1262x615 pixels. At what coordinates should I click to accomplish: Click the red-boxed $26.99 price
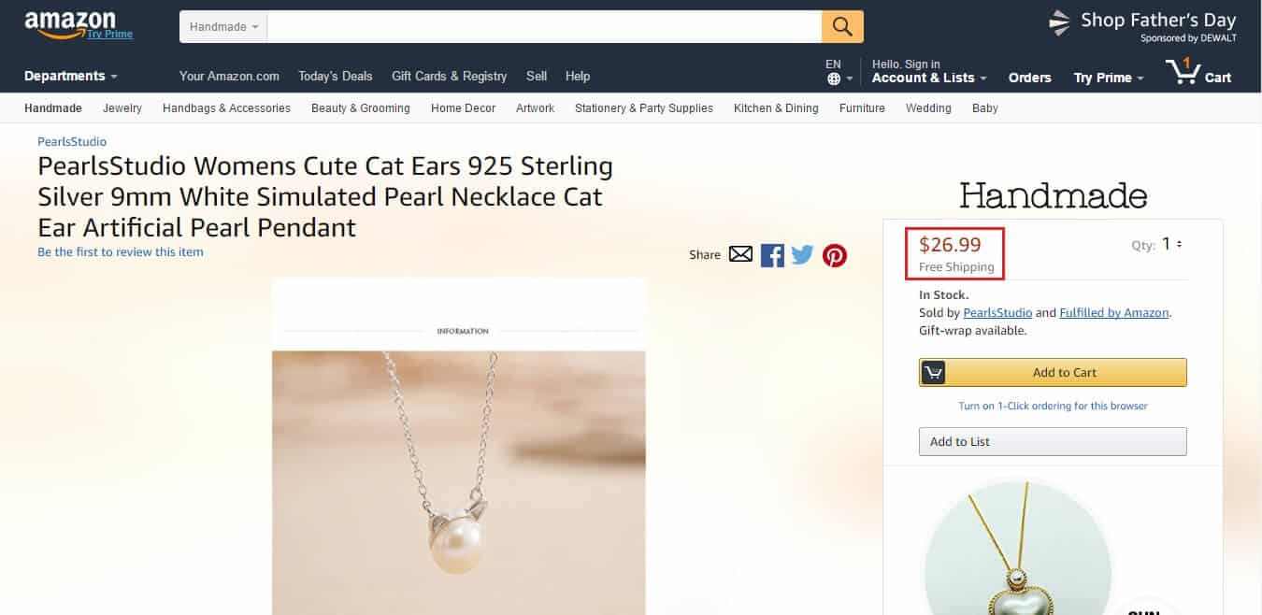pyautogui.click(x=949, y=244)
